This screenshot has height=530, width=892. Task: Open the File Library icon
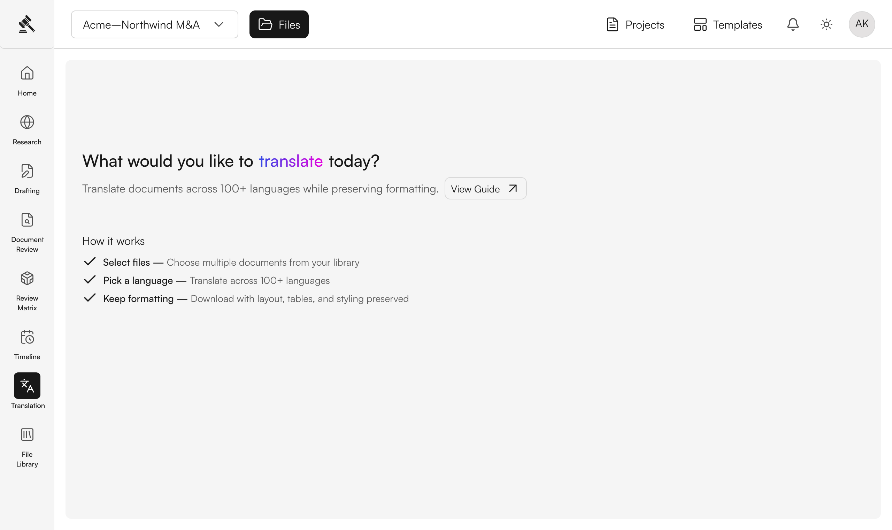27,435
